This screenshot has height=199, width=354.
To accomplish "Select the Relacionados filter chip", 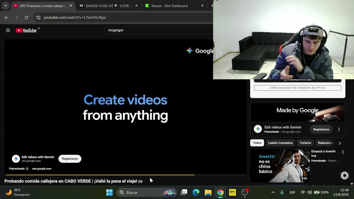I will (326, 143).
